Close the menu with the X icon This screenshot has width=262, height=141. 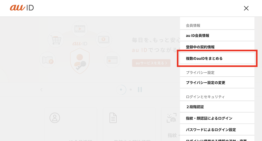[x=246, y=8]
